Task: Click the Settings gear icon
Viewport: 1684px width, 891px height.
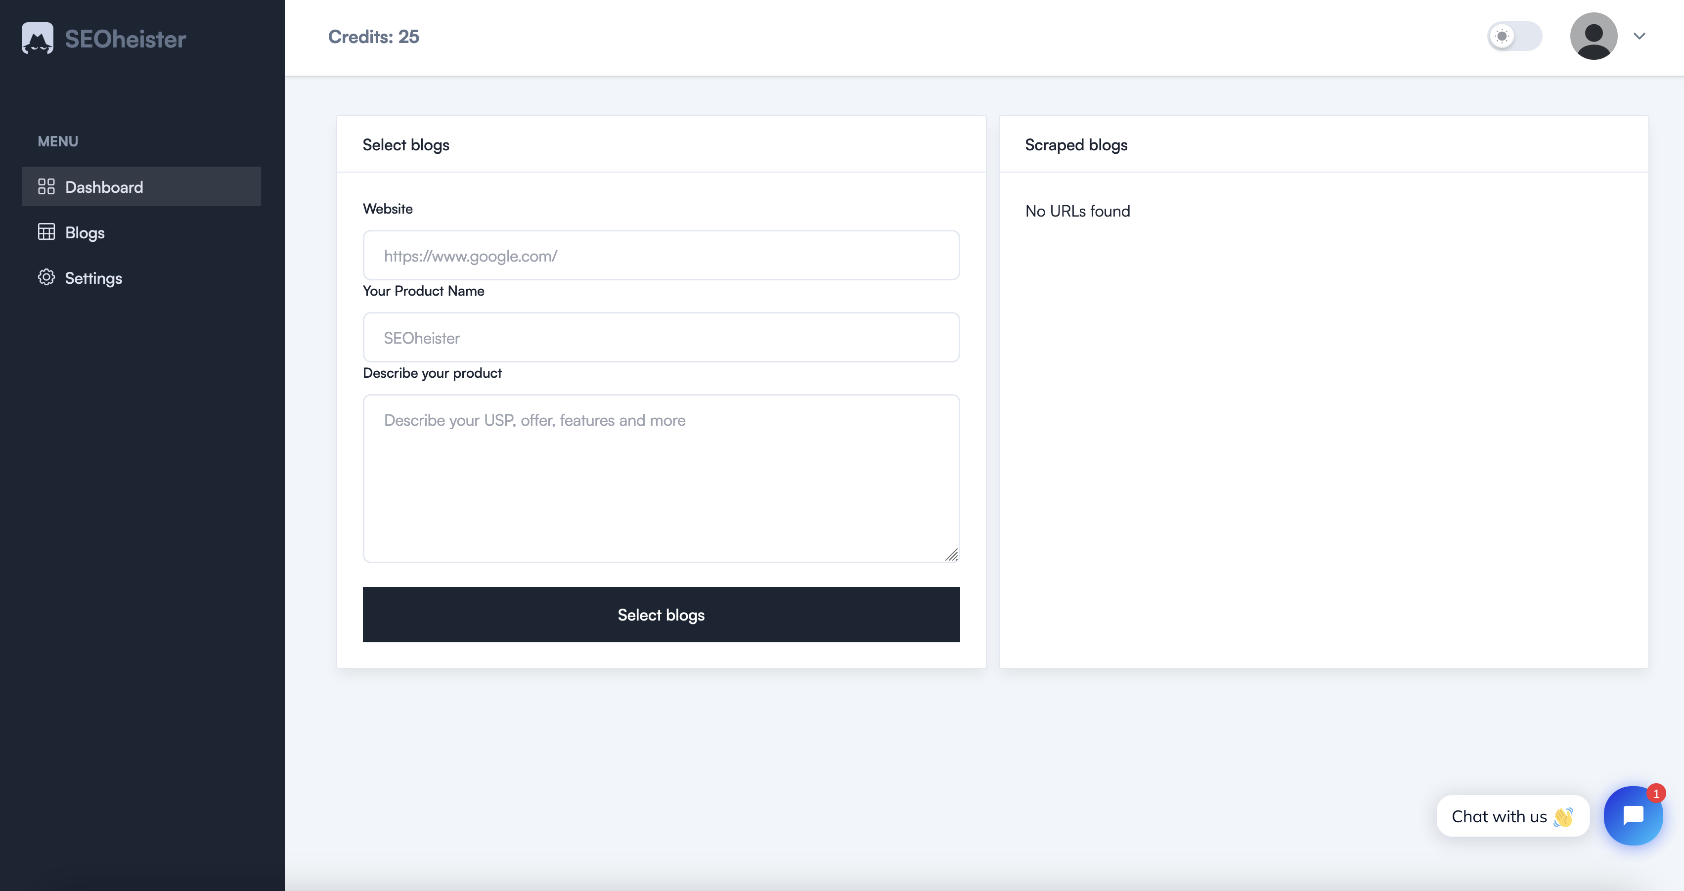Action: tap(46, 277)
